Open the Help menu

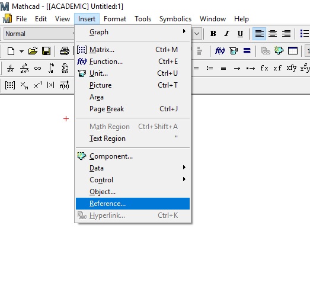point(241,19)
